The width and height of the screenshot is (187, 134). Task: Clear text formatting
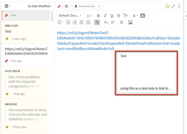pos(121,23)
